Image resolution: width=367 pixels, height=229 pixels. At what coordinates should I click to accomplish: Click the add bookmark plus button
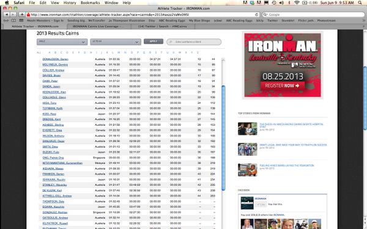coord(22,15)
